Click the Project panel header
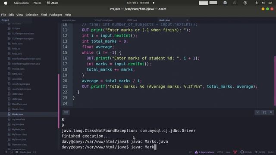This screenshot has height=155, width=276. point(5,20)
